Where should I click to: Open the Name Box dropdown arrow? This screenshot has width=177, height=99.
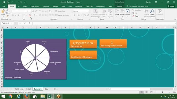12,23
